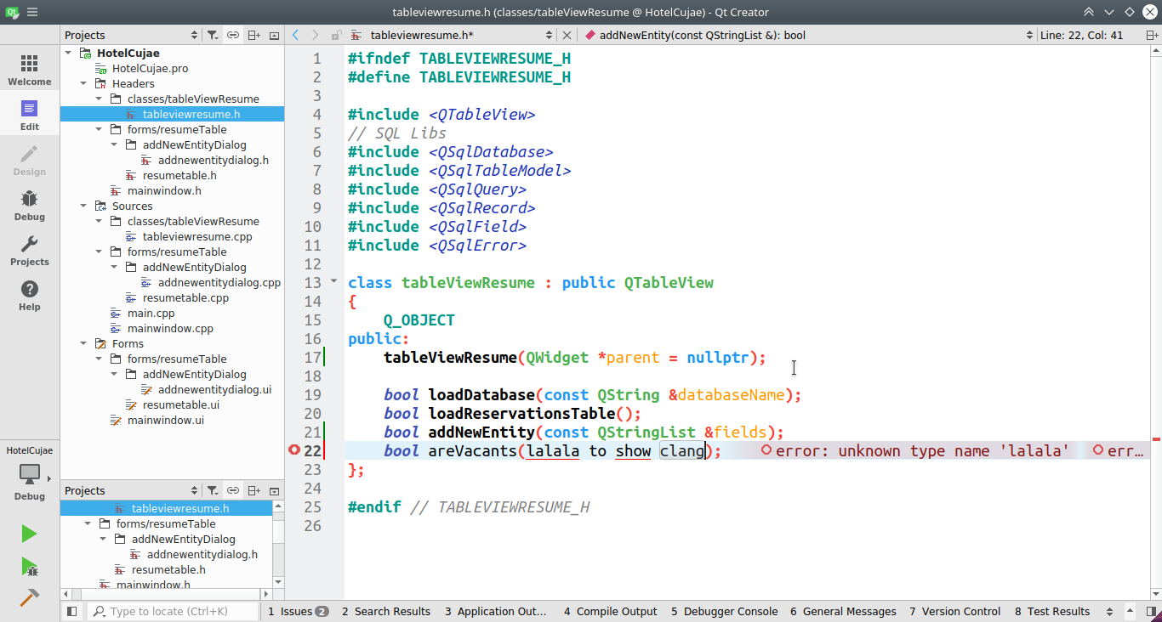Open the Welcome mode
The width and height of the screenshot is (1162, 622).
30,70
